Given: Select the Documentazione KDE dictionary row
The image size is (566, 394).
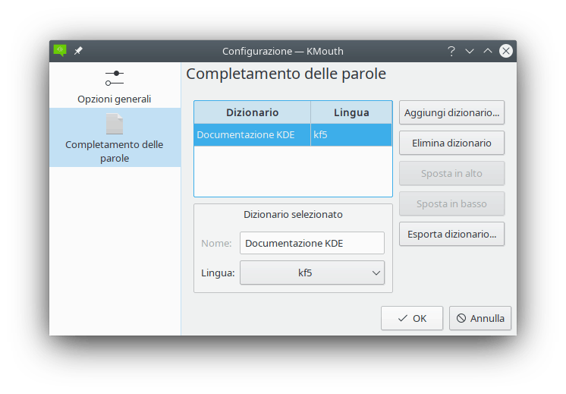Looking at the screenshot, I should (x=252, y=135).
